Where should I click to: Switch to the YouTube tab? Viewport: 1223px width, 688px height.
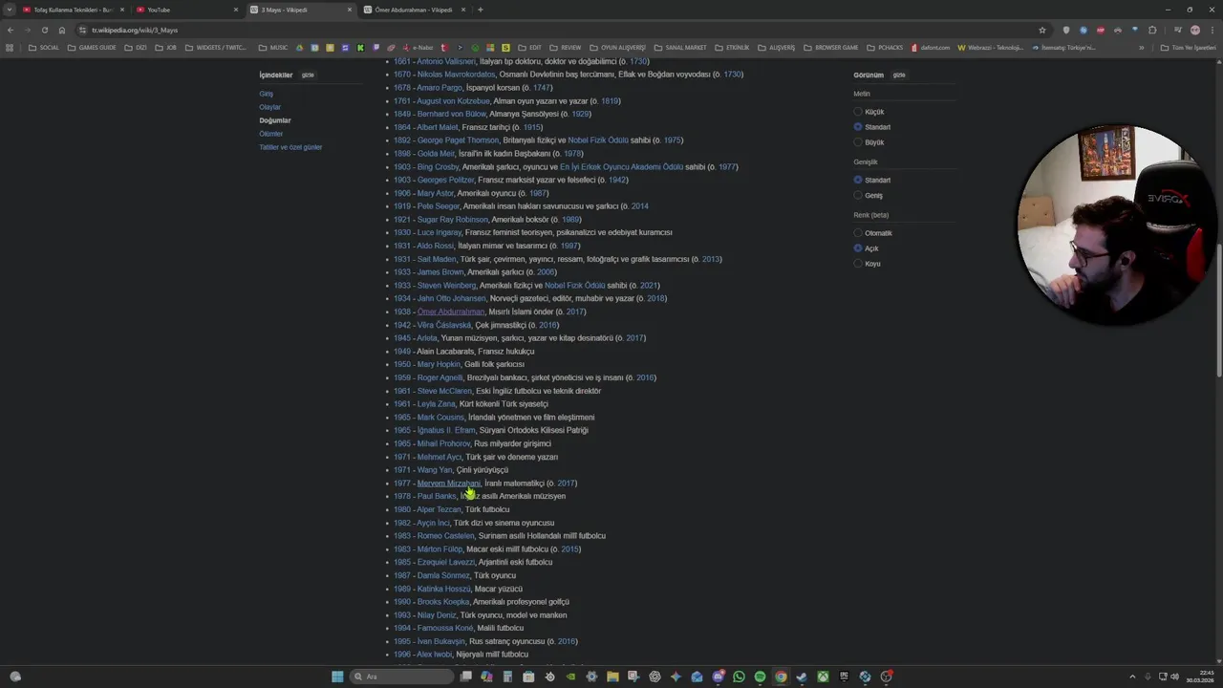coord(188,10)
